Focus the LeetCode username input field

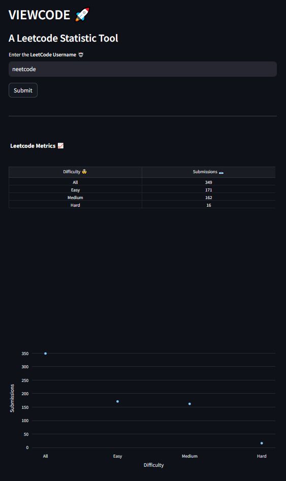click(143, 69)
